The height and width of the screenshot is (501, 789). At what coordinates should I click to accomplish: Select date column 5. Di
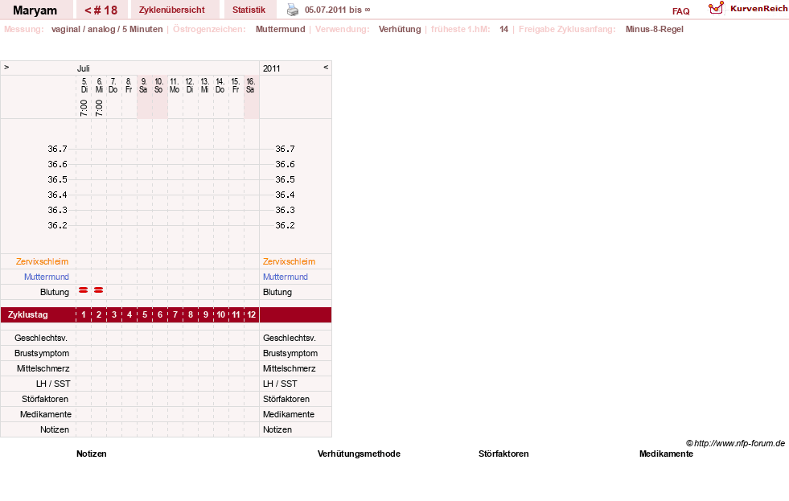[84, 85]
